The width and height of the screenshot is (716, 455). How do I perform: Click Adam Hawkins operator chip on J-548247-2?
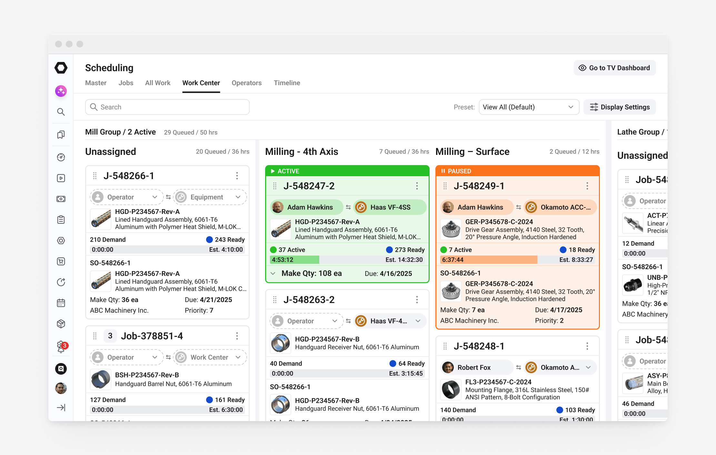(307, 207)
